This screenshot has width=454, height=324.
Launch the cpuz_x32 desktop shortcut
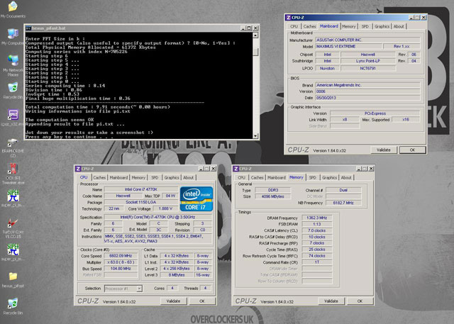coord(12,115)
